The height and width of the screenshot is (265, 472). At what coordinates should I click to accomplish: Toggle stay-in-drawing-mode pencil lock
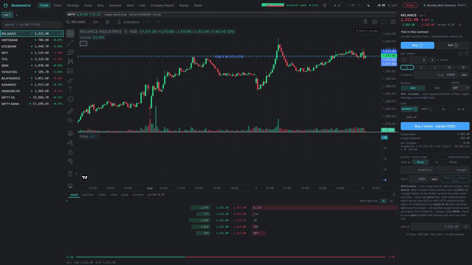click(70, 143)
